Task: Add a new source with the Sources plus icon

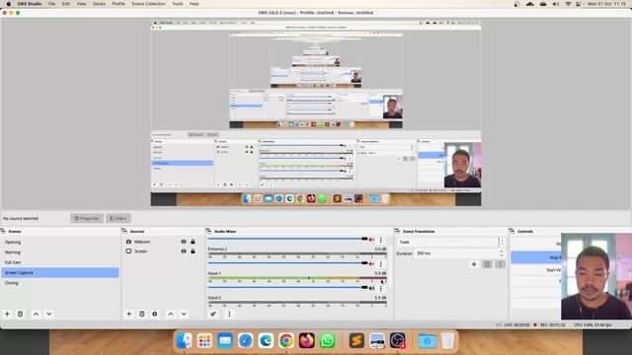Action: click(129, 314)
